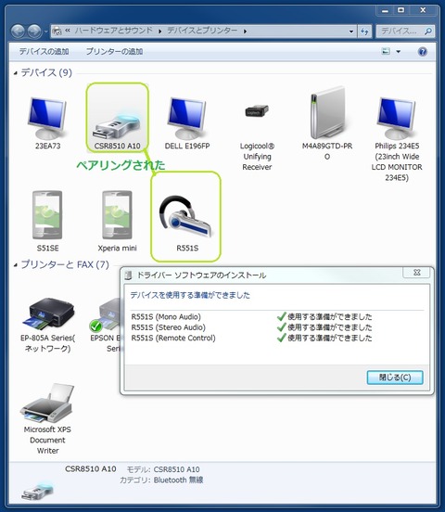Open the address bar history dropdown
Screen dimensions: 445x512
point(351,32)
